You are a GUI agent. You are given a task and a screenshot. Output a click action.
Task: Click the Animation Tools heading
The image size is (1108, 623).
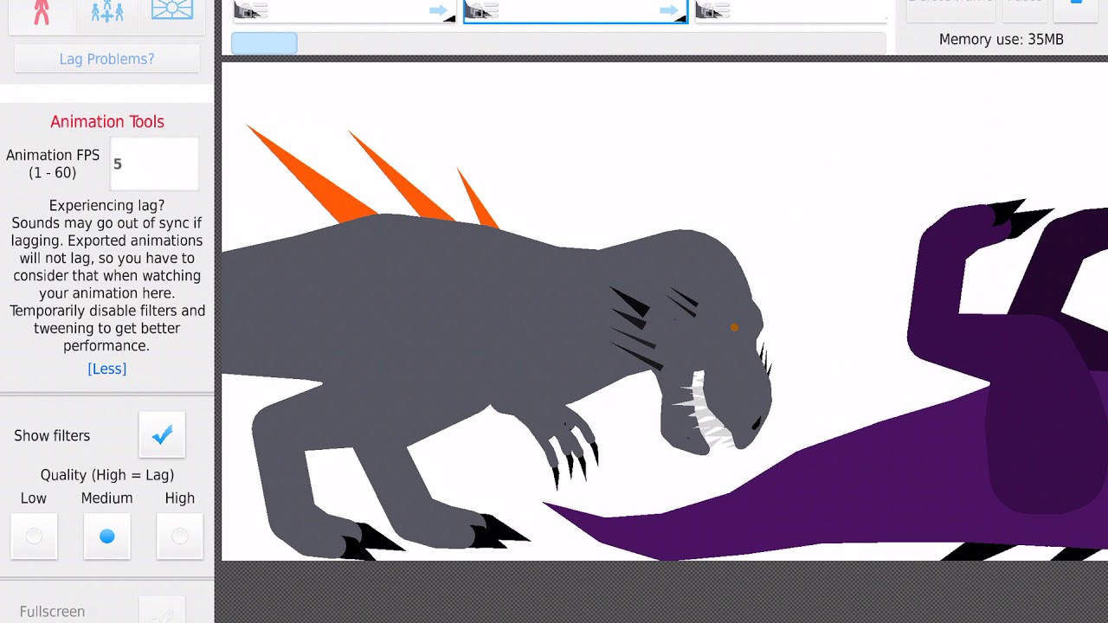pos(107,122)
